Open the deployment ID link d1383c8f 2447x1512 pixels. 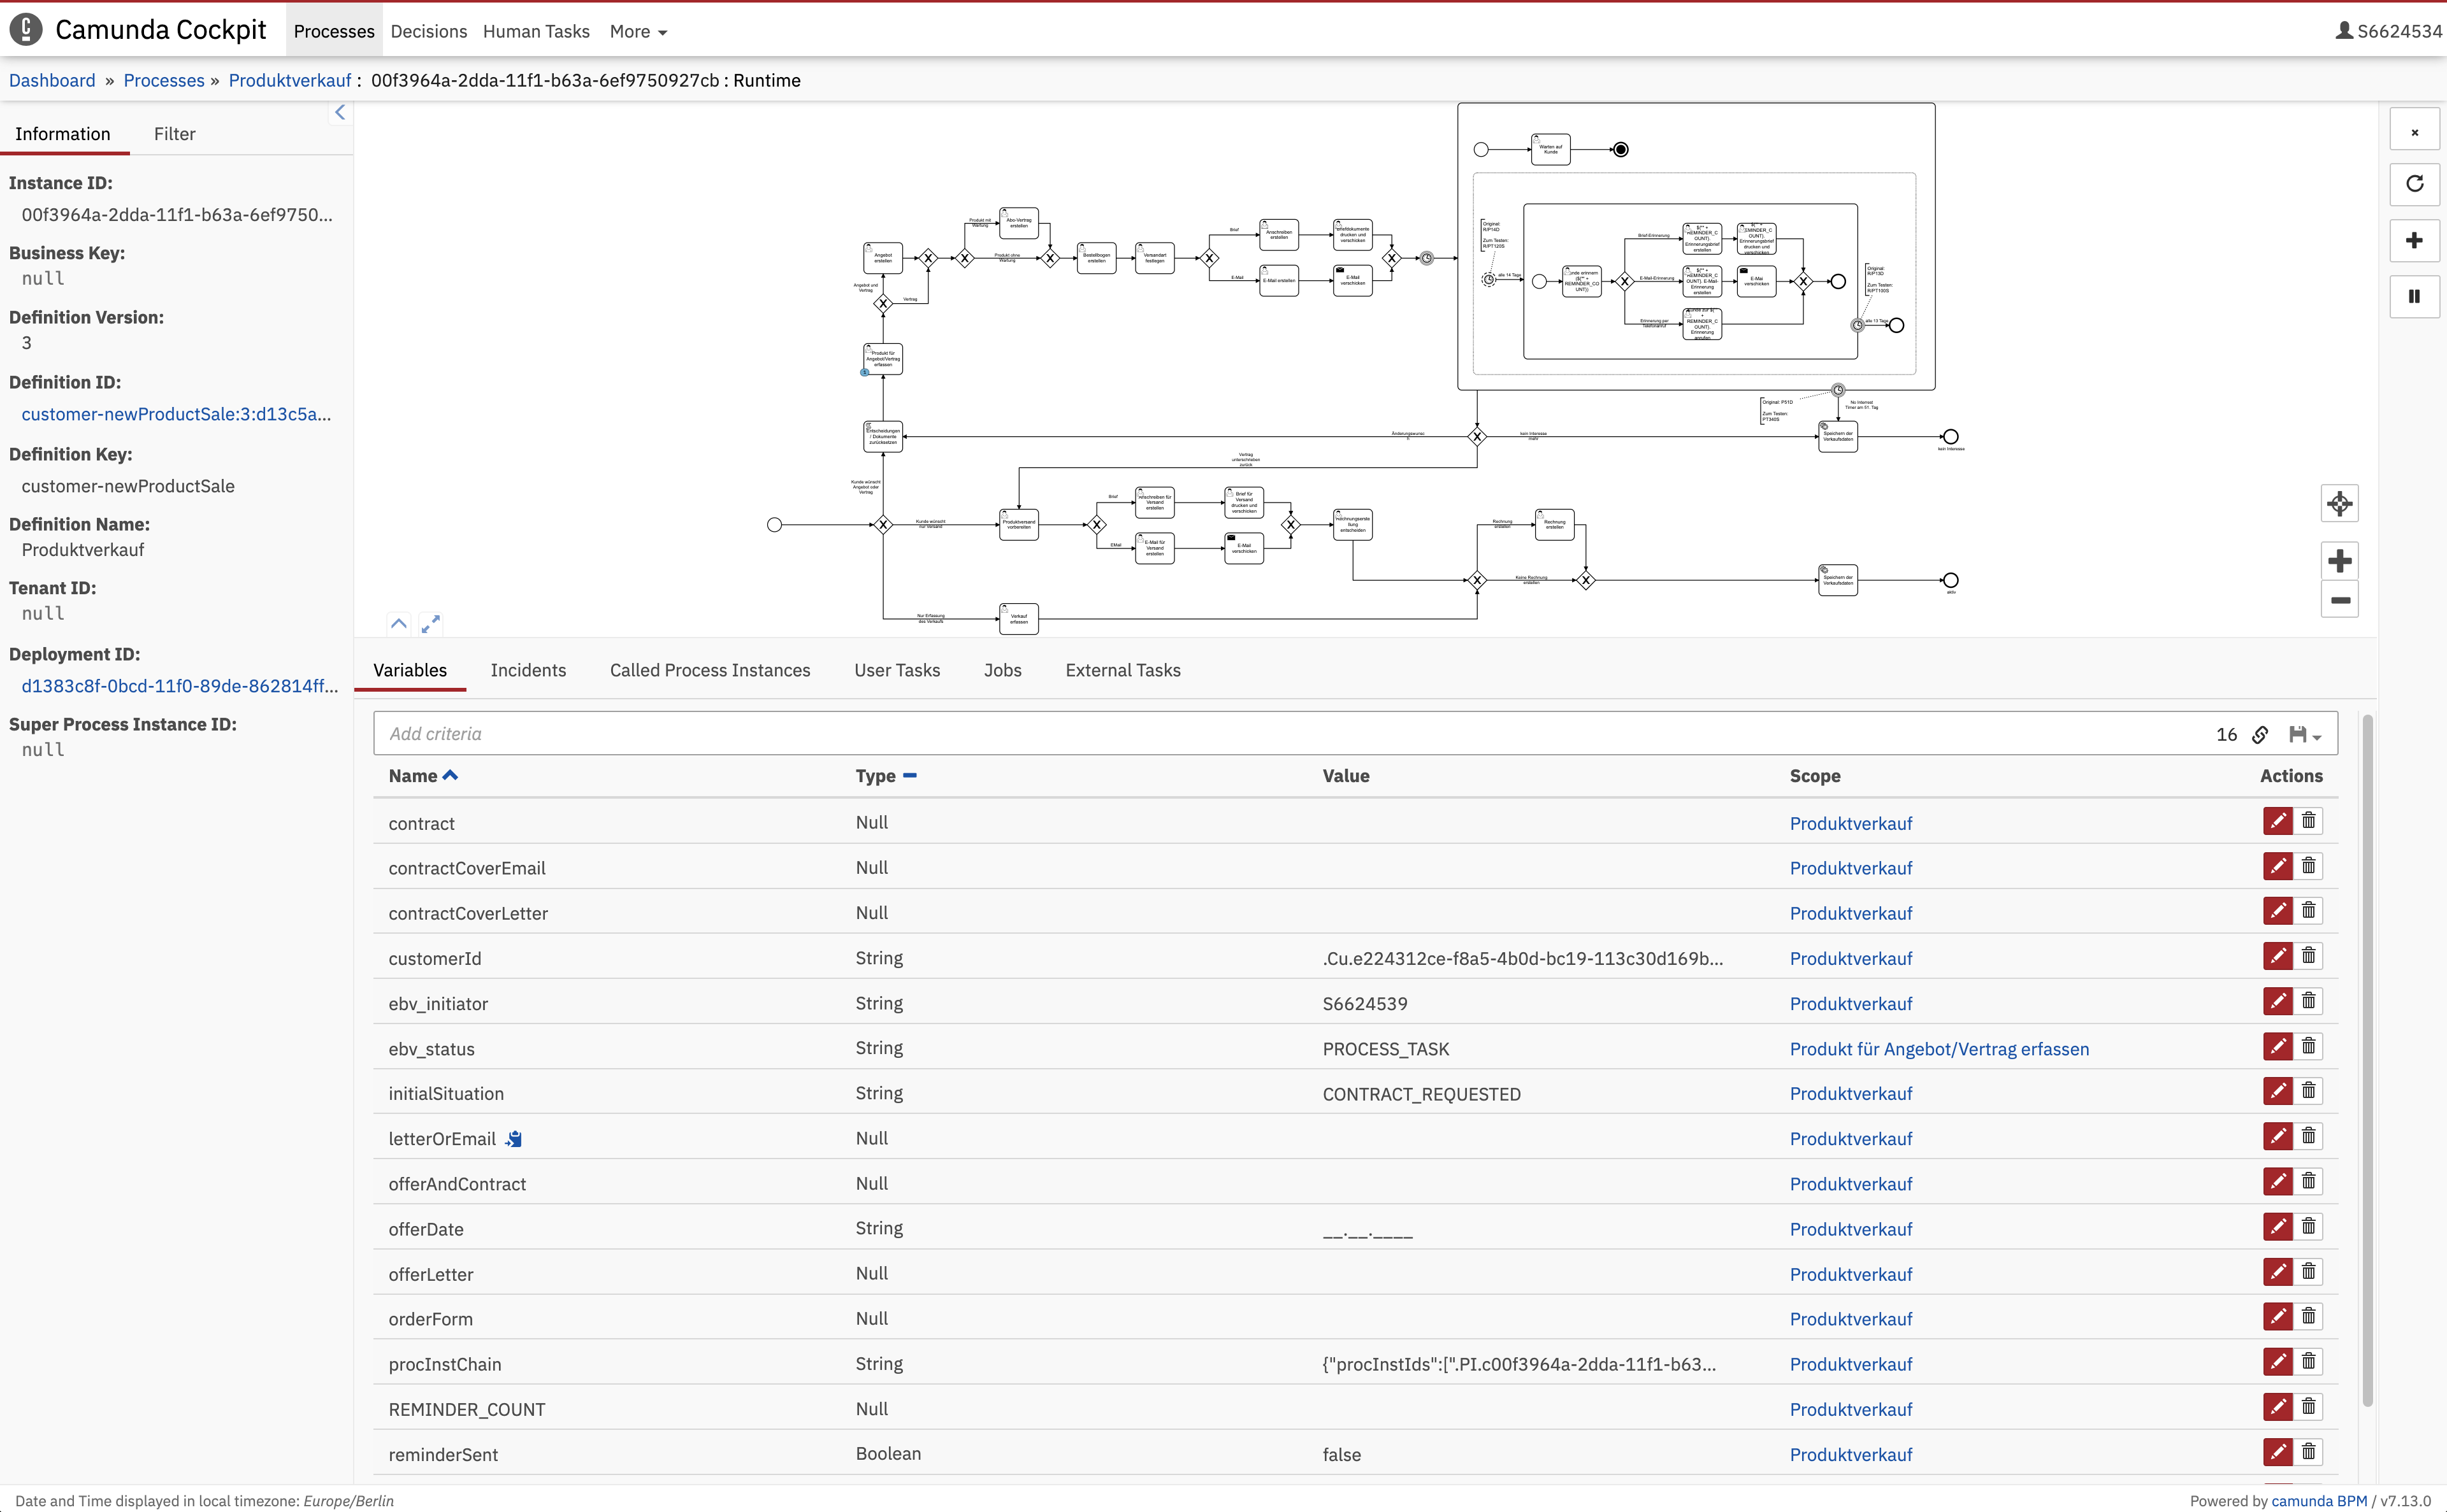[180, 686]
